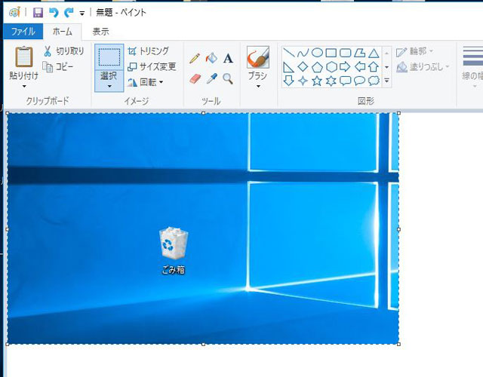483x377 pixels.
Task: Choose the Six-point star shape
Action: (x=331, y=81)
